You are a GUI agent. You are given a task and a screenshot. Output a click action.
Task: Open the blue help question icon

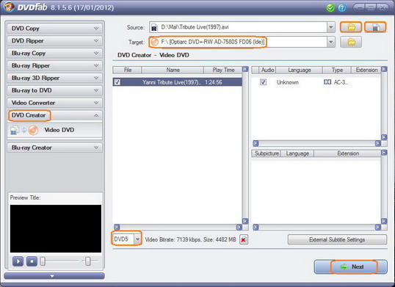[x=342, y=8]
